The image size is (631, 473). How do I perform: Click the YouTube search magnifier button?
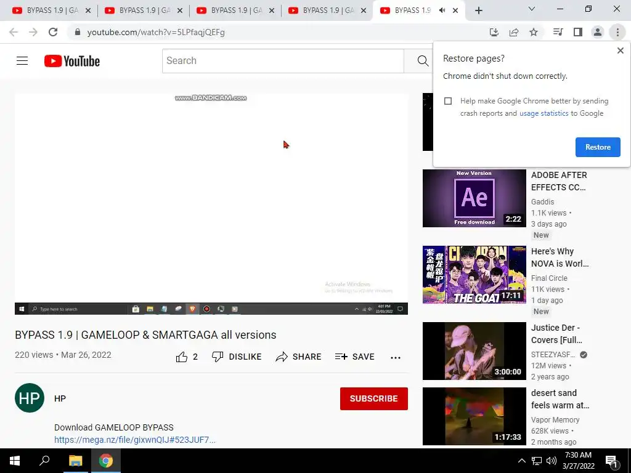(423, 61)
